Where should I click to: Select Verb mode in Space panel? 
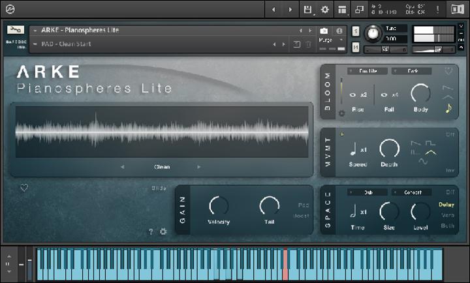click(x=448, y=215)
